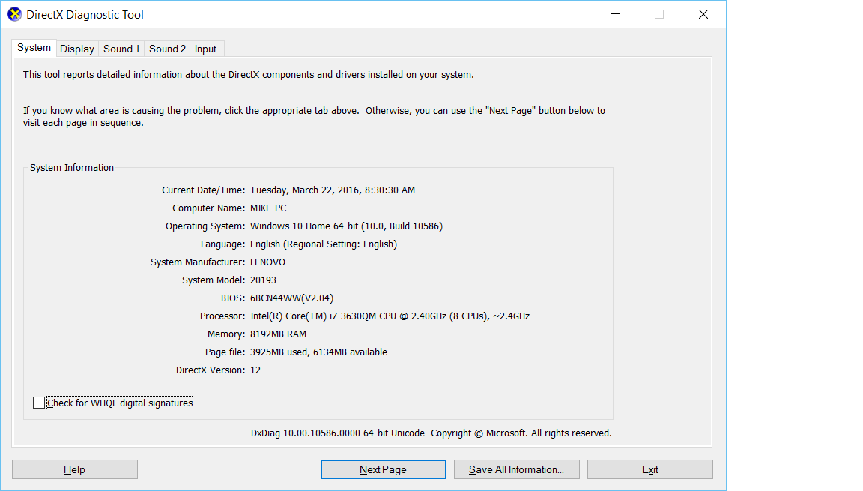Select the BIOS value '6BCN44WW(V2.04)'
The image size is (863, 491).
coord(291,298)
